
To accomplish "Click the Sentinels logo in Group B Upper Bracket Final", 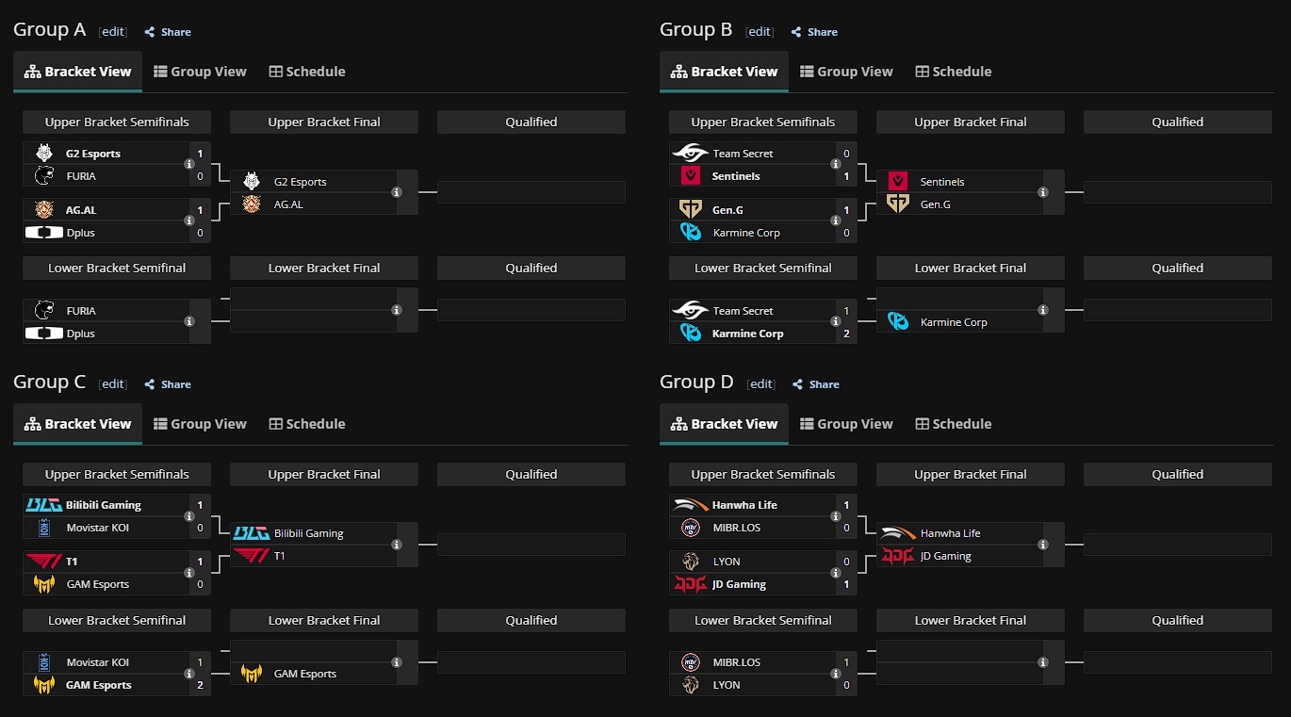I will (x=898, y=181).
